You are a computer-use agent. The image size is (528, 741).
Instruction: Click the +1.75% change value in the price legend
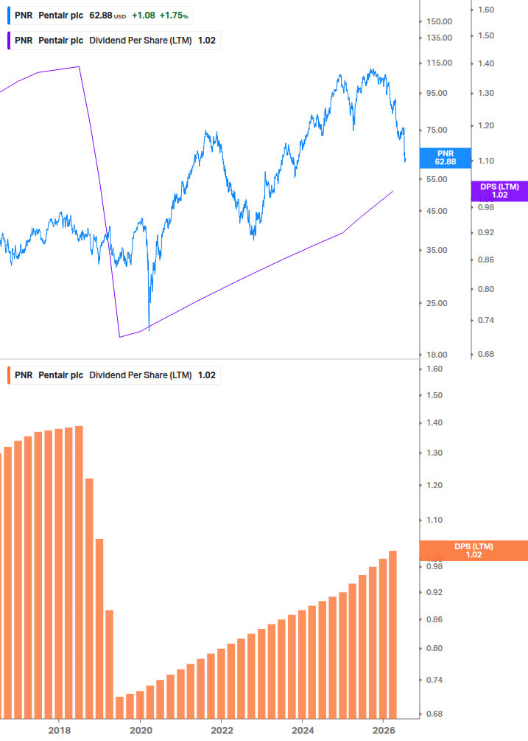click(174, 15)
